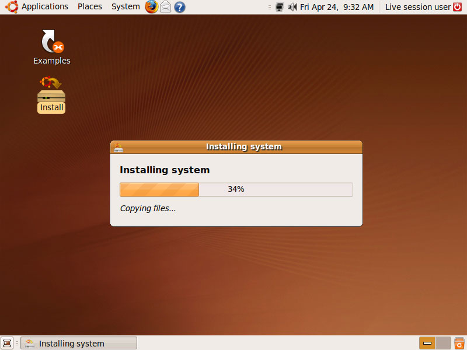The image size is (467, 350).
Task: Click the blue Help question mark icon
Action: pyautogui.click(x=180, y=7)
